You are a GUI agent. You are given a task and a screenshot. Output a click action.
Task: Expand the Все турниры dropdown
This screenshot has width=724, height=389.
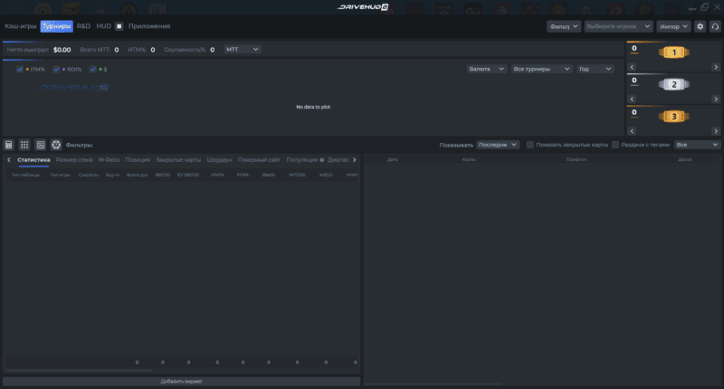point(541,69)
